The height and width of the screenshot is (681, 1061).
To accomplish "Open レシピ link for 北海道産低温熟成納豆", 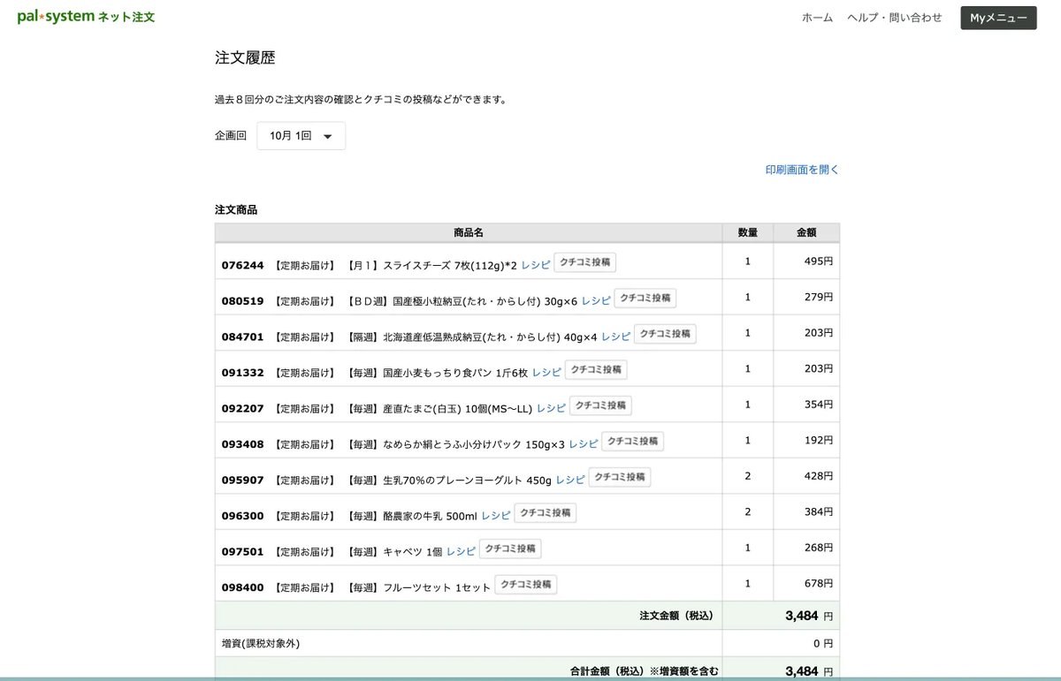I will (615, 336).
